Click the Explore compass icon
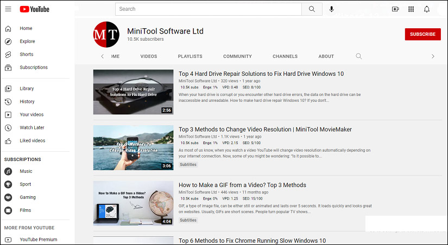Screen dimensions: 448x245 [x=8, y=41]
